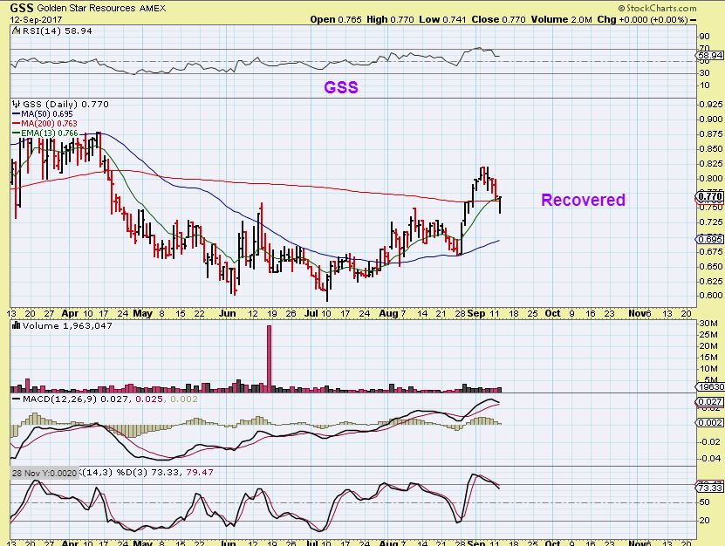Click the 0.600 price axis label
This screenshot has height=546, width=725.
click(x=711, y=295)
